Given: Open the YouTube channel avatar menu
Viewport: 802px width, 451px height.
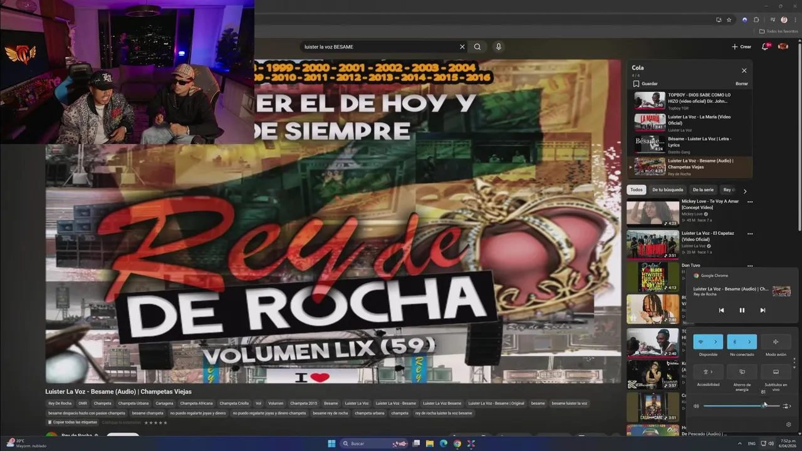Looking at the screenshot, I should [x=783, y=46].
